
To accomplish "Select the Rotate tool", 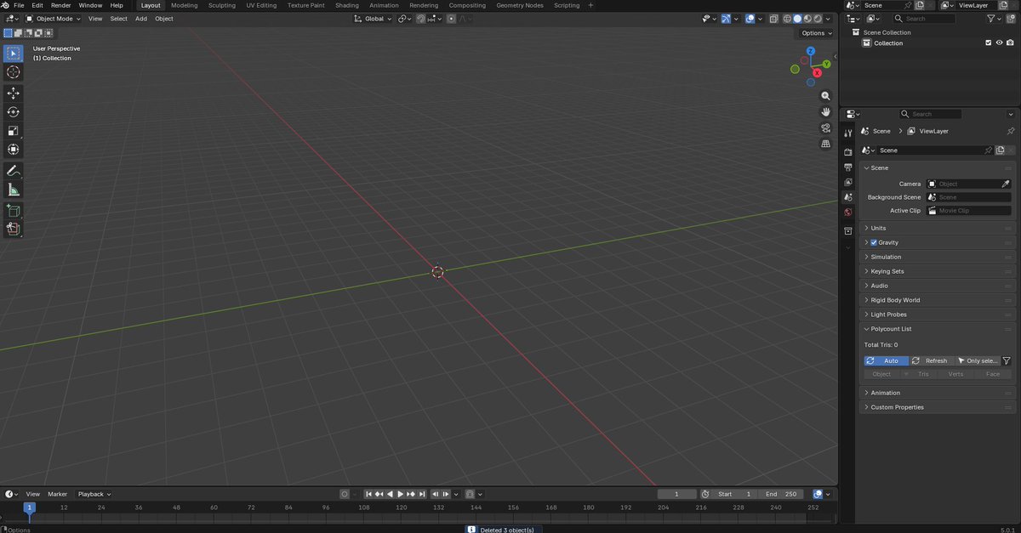I will coord(14,112).
